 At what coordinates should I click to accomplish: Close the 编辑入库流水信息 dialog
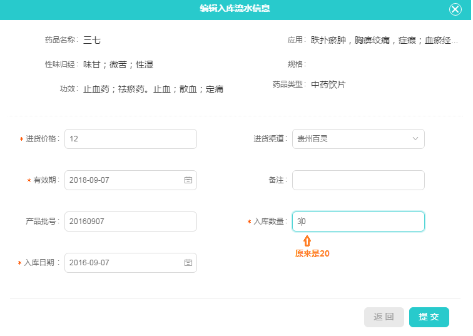pos(455,9)
